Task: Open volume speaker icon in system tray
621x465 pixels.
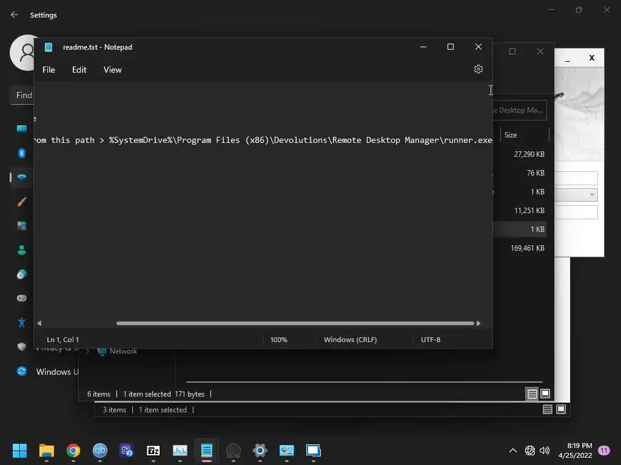Action: (x=545, y=450)
